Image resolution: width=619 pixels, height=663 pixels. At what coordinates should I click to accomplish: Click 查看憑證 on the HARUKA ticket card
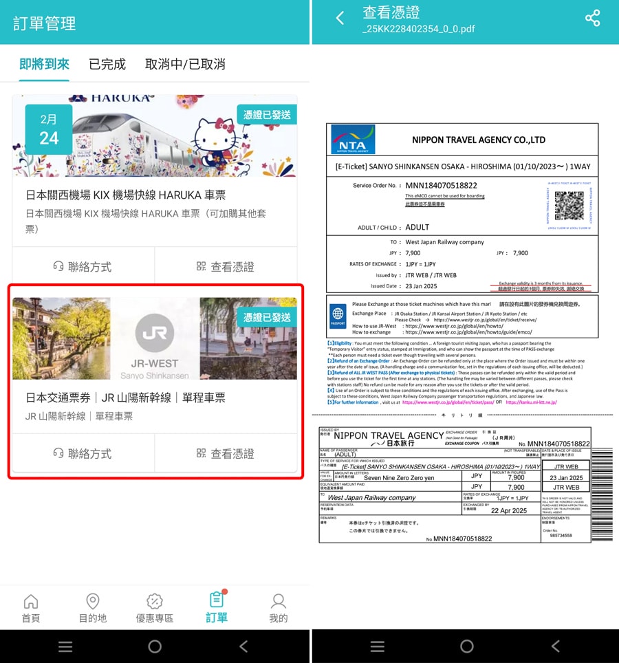point(226,266)
